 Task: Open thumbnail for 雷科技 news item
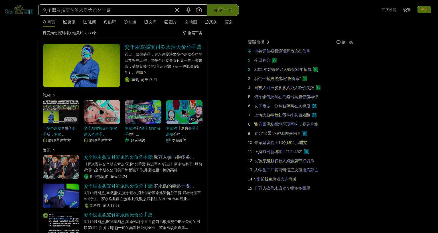coord(61,196)
